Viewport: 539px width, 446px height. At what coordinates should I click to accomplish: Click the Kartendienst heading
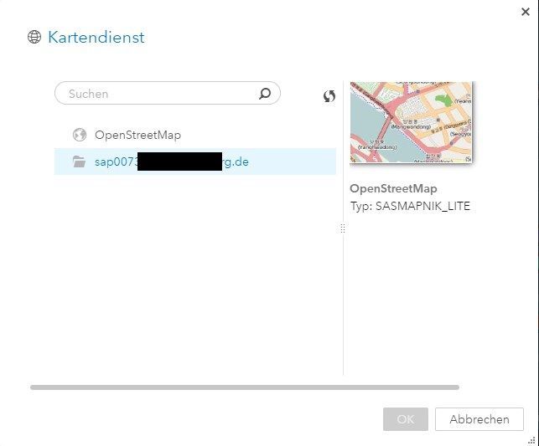pos(96,37)
